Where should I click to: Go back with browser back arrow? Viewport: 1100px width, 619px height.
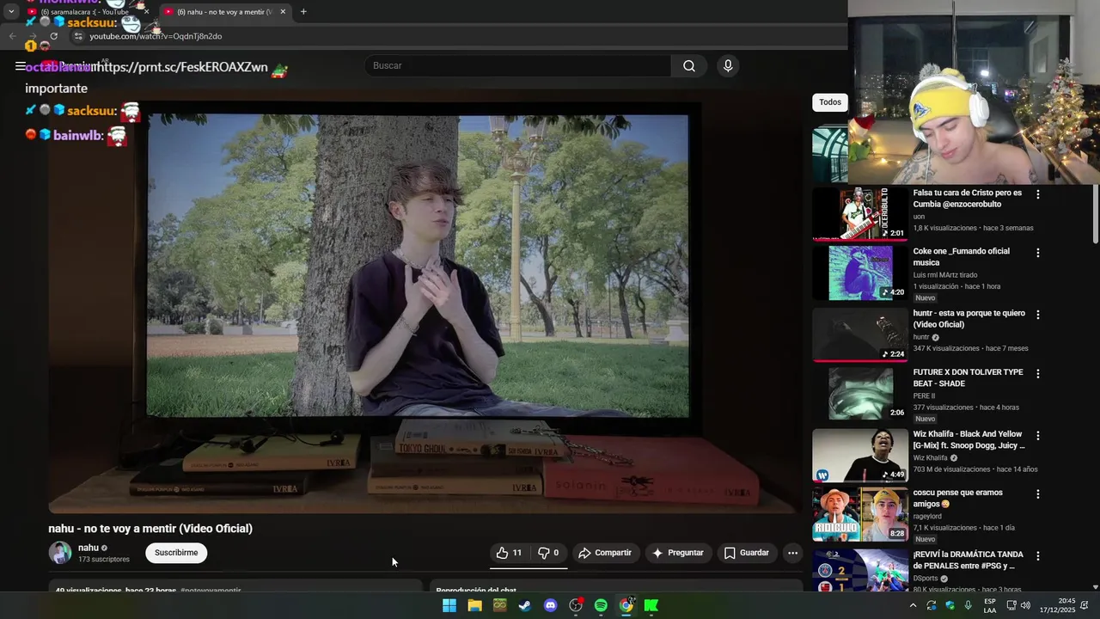[12, 36]
